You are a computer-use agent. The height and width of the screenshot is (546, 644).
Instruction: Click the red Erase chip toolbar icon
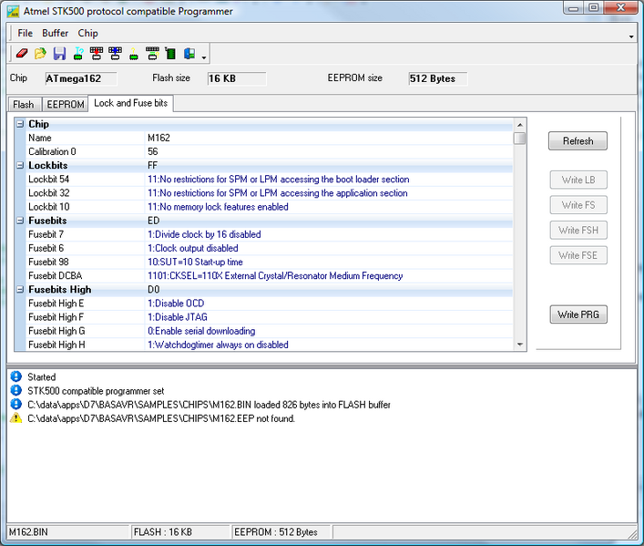click(x=21, y=54)
